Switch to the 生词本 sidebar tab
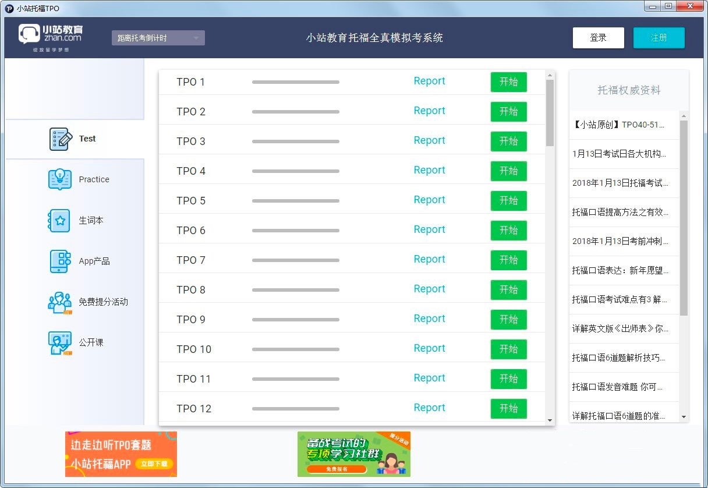The height and width of the screenshot is (488, 708). [91, 221]
